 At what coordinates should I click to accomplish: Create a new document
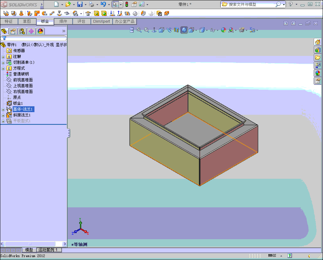(56, 4)
